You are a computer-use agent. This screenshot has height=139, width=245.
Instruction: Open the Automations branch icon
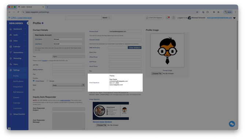pyautogui.click(x=11, y=52)
